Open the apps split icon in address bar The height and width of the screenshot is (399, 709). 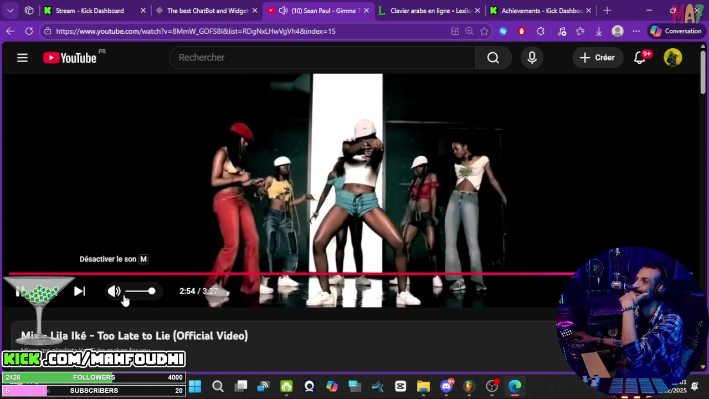coord(455,32)
